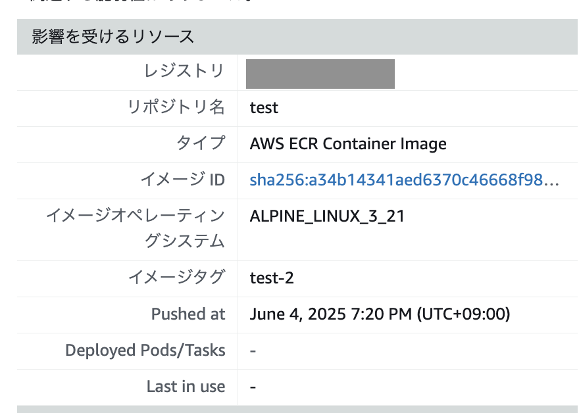Select the image tag value test-2

point(271,278)
